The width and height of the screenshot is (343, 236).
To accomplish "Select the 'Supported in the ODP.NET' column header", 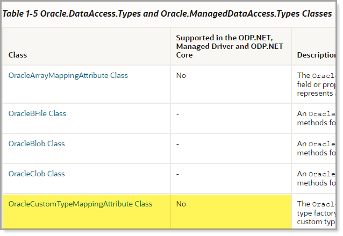I will click(230, 46).
